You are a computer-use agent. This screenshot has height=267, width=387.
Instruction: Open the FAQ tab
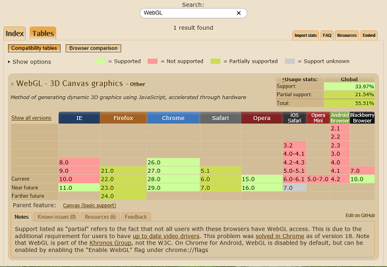point(327,36)
